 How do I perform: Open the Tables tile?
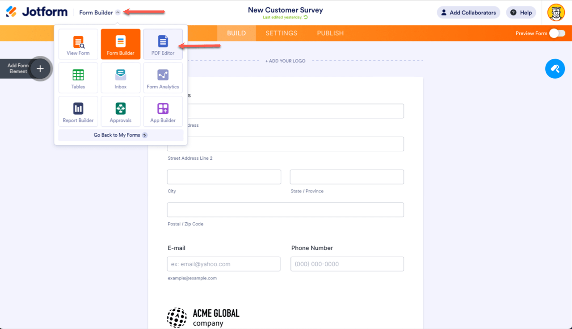pyautogui.click(x=78, y=78)
